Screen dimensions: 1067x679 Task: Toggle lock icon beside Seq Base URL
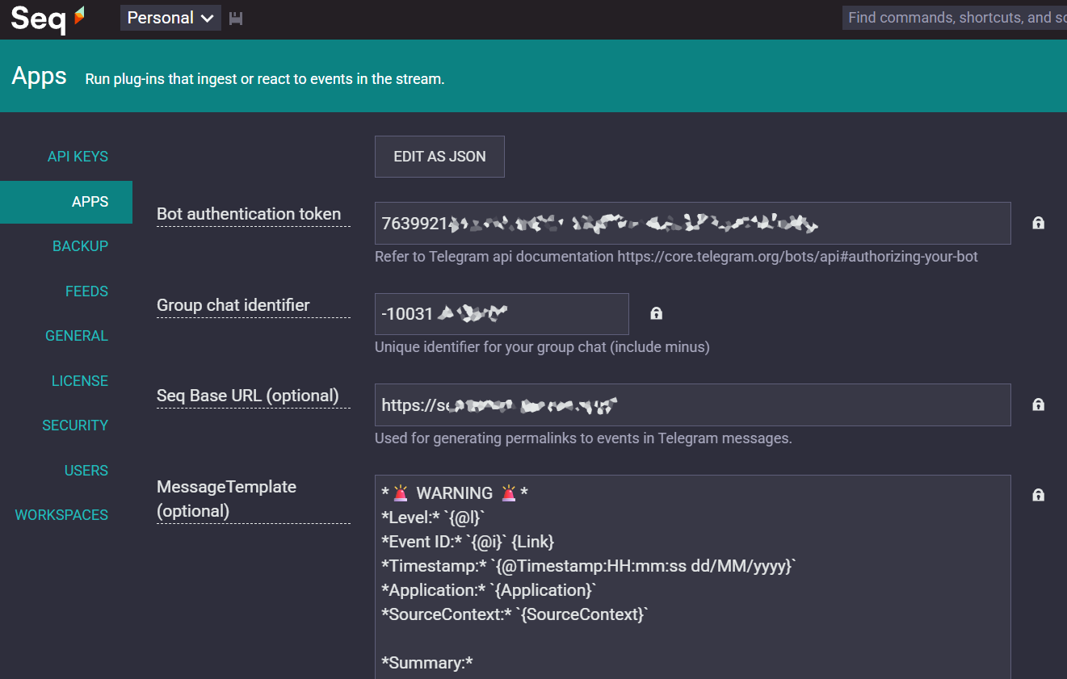pos(1039,404)
